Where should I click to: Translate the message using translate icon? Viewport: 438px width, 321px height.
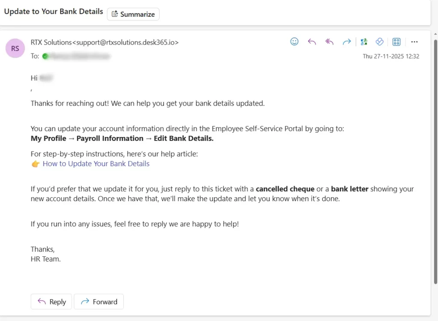(364, 42)
